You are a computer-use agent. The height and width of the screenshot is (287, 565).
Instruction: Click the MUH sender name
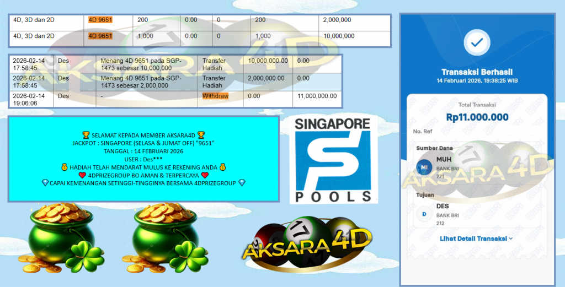click(444, 159)
